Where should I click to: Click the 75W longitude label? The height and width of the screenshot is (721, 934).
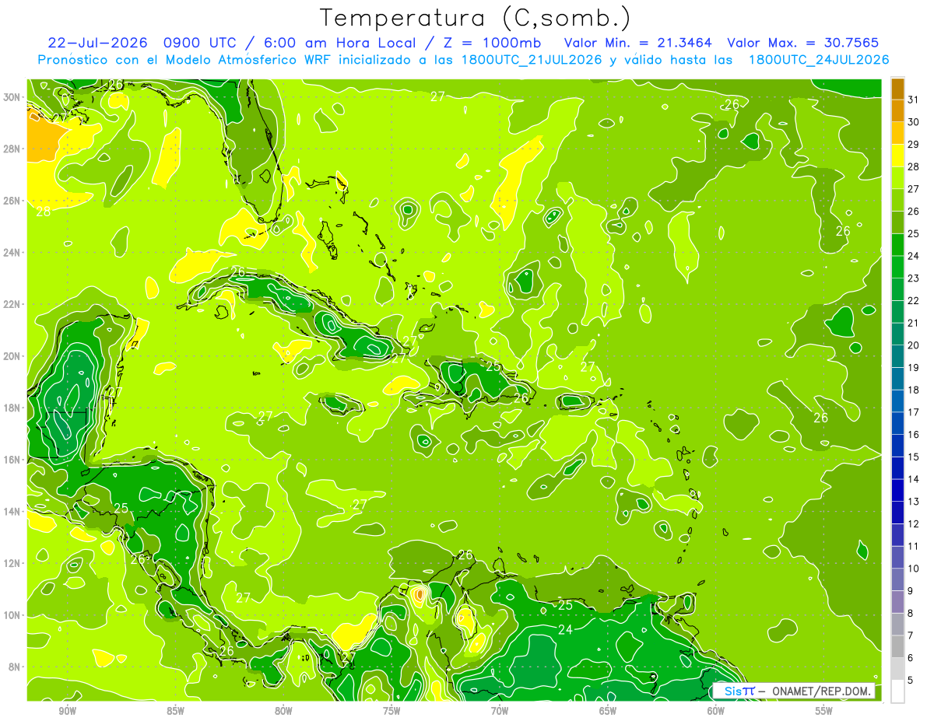(x=392, y=711)
